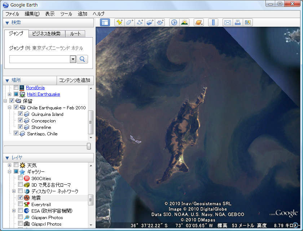Click the Gigapxl Photos camera icon
This screenshot has width=303, height=231.
click(27, 224)
